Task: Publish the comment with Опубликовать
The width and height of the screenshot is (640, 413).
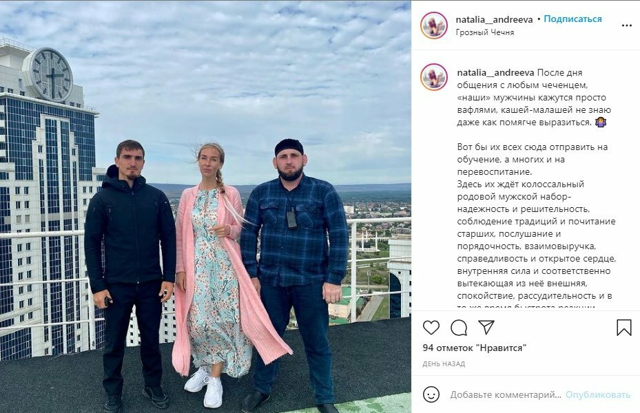Action: point(597,394)
